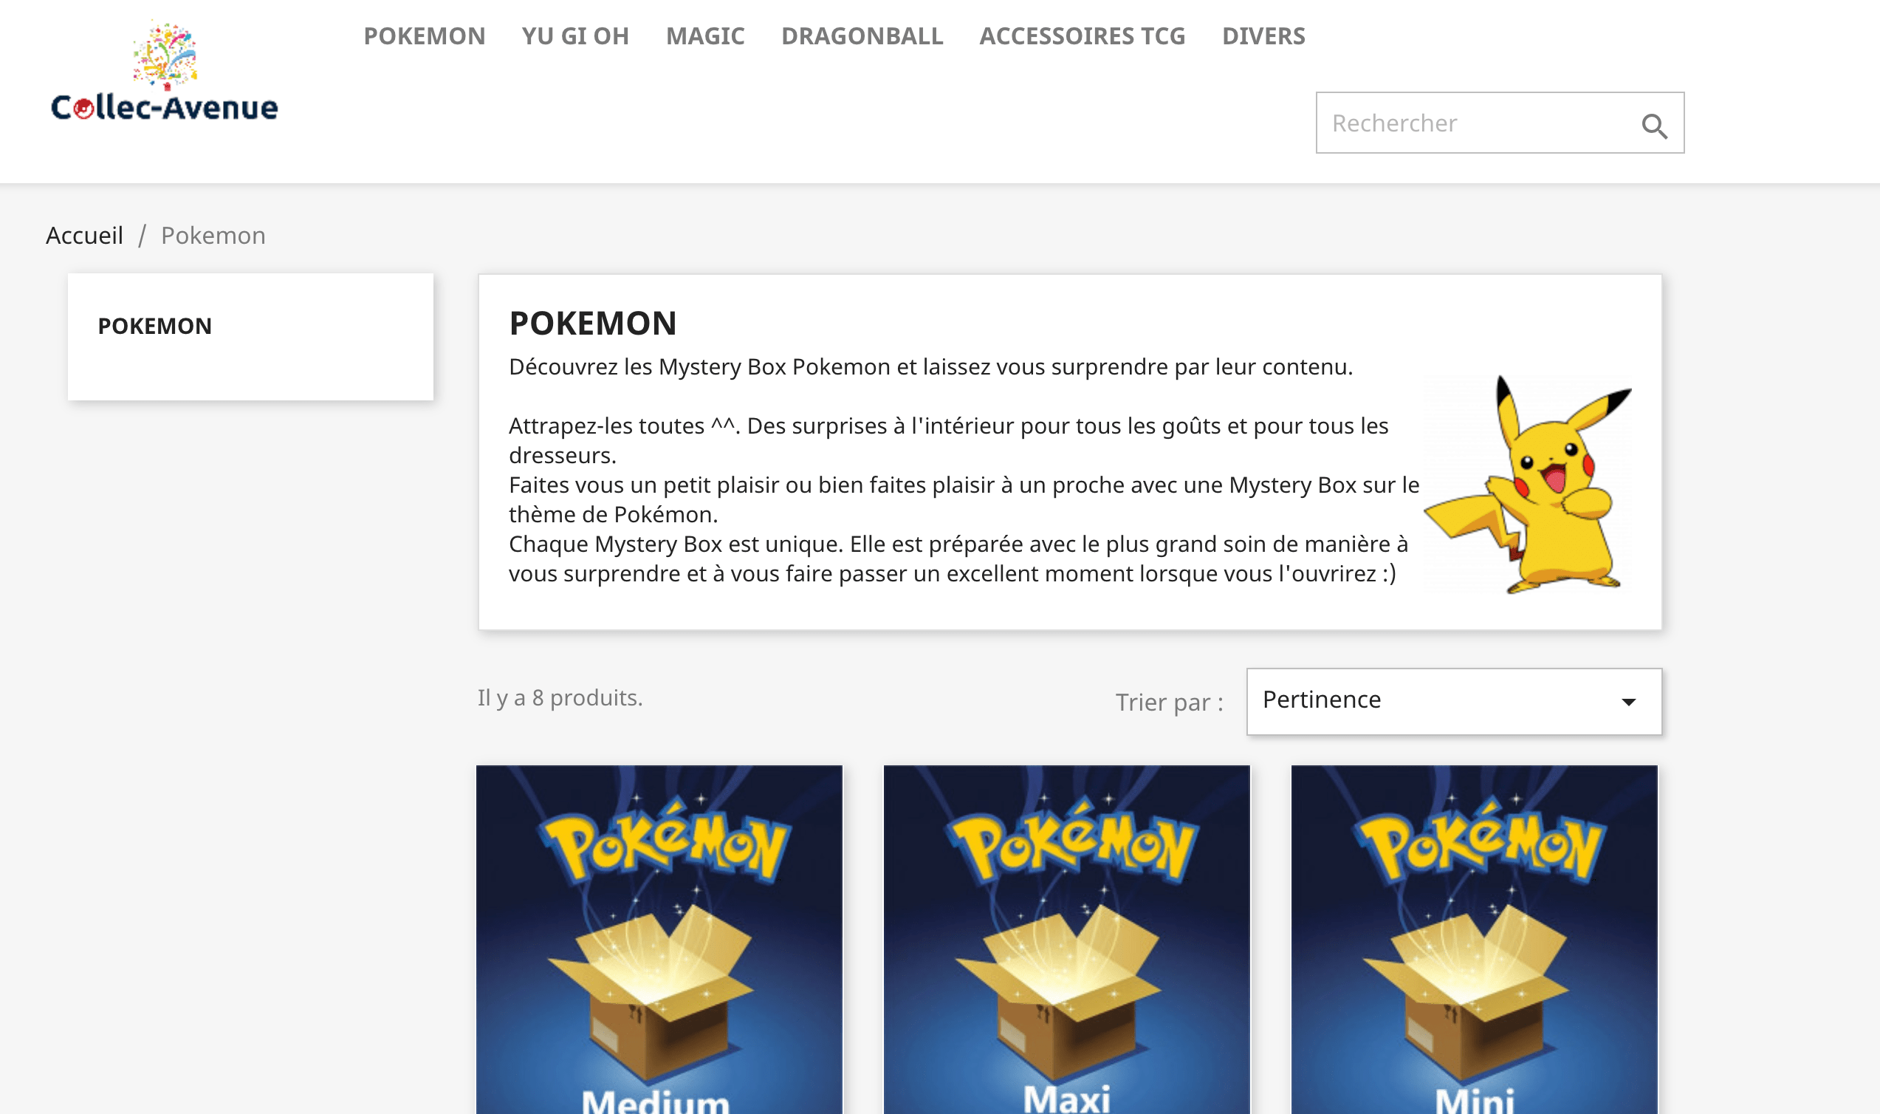Click the Pikachu image
1880x1114 pixels.
[x=1531, y=485]
